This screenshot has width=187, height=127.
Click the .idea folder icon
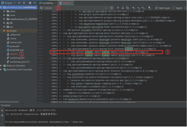pos(8,11)
